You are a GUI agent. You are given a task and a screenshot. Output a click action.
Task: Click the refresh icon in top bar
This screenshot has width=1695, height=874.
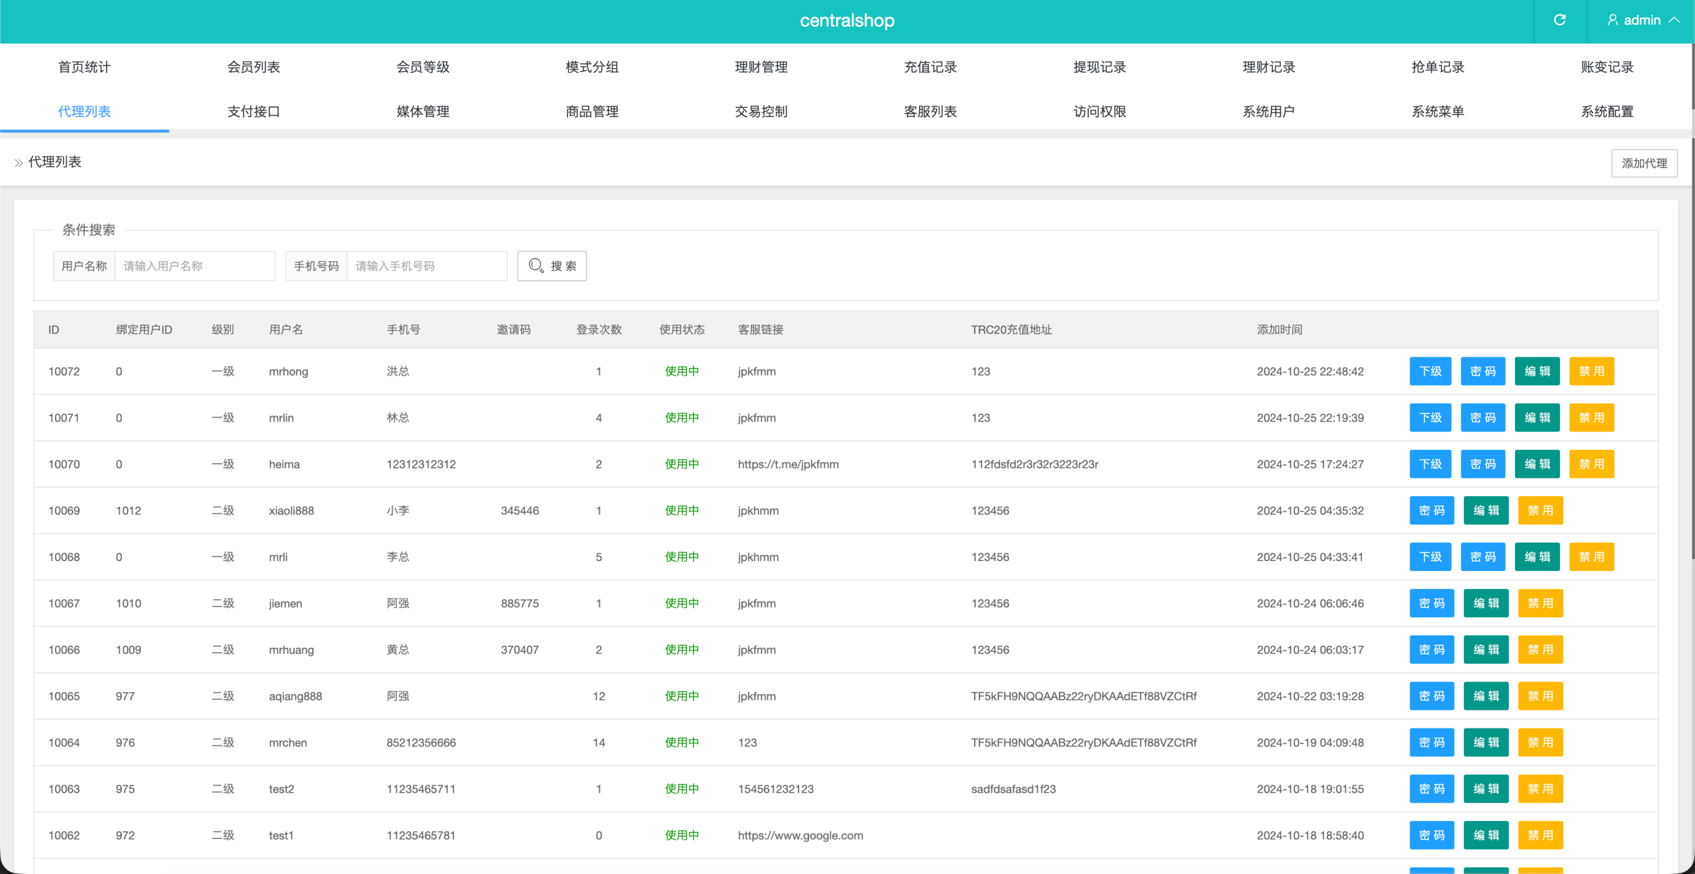click(x=1559, y=20)
